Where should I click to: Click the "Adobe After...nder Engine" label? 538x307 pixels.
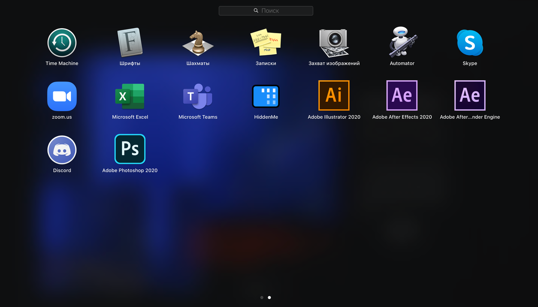point(470,117)
